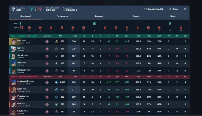Screen dimensions: 202x116
Task: Select the Scoreboard tab
Action: [26, 16]
